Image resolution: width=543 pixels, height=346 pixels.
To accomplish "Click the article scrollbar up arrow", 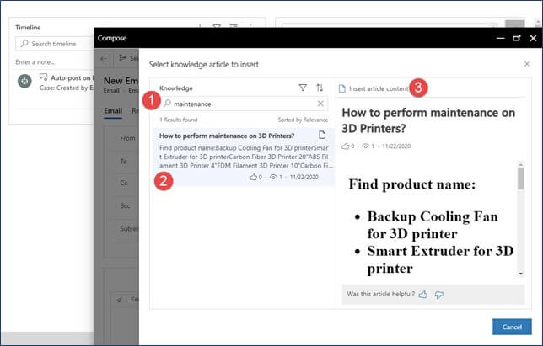I will 521,164.
